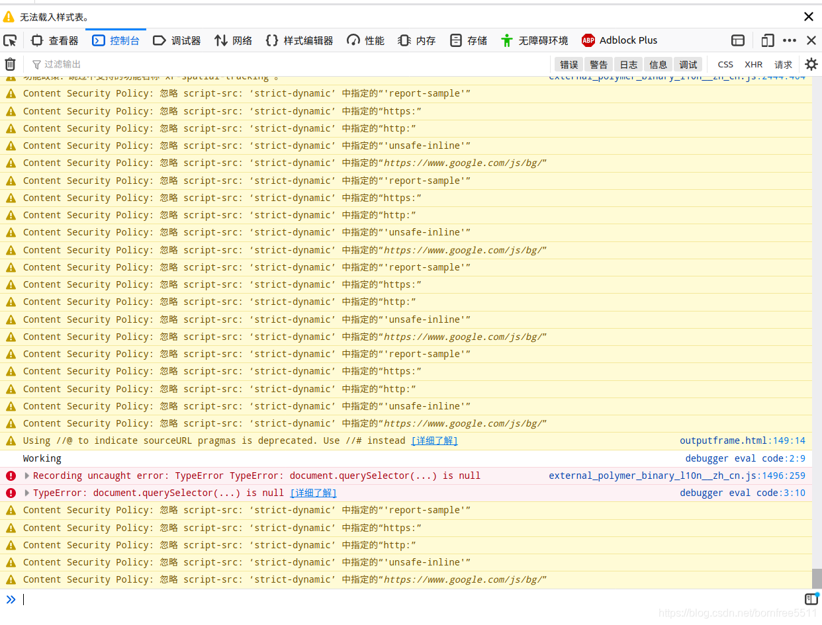The height and width of the screenshot is (625, 822).
Task: Open the devtools three-dot options menu
Action: point(790,40)
